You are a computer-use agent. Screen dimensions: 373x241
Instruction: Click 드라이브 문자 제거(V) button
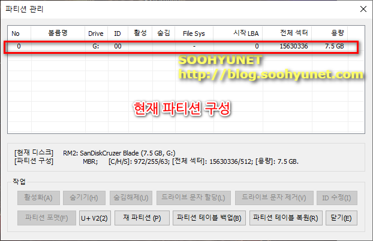(274, 198)
